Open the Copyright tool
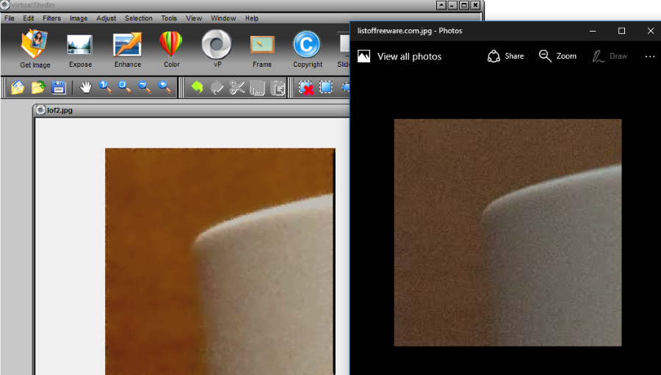The image size is (661, 375). 307,48
